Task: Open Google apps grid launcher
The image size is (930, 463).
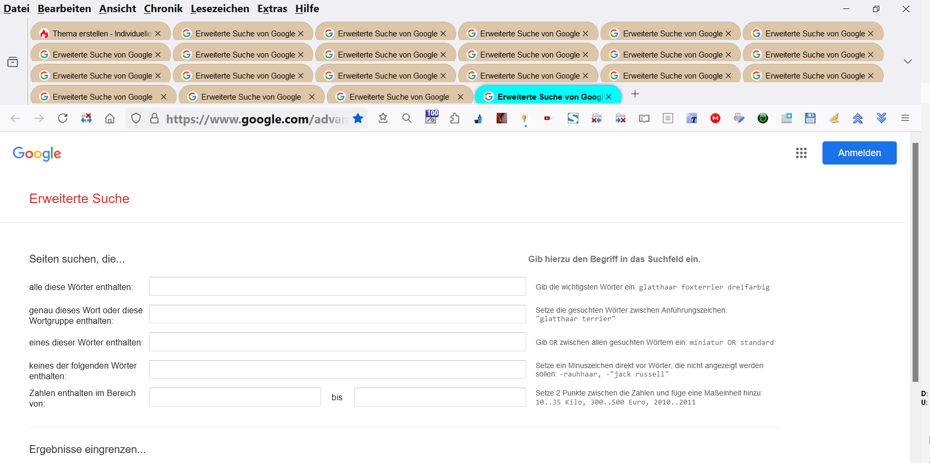Action: click(801, 153)
